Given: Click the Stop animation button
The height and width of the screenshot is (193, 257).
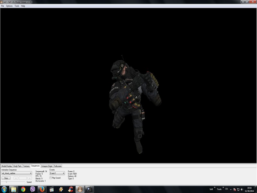Looking at the screenshot, I should pos(6,178).
